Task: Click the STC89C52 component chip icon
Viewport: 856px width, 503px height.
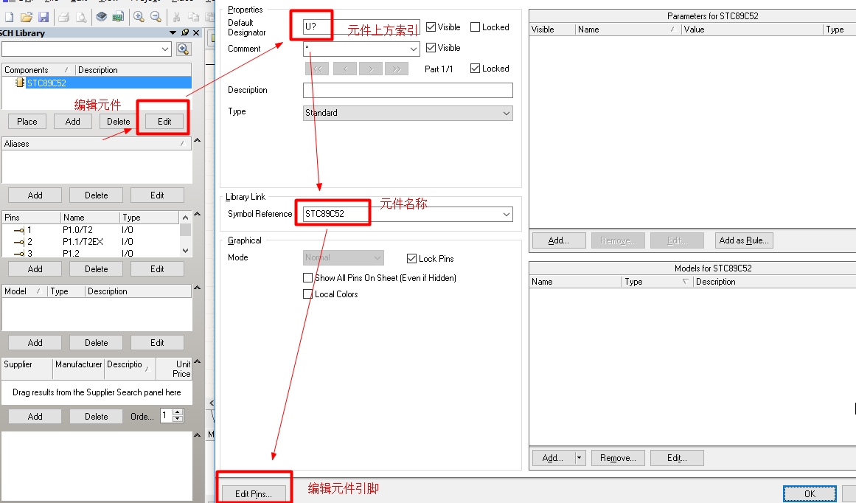Action: (20, 83)
